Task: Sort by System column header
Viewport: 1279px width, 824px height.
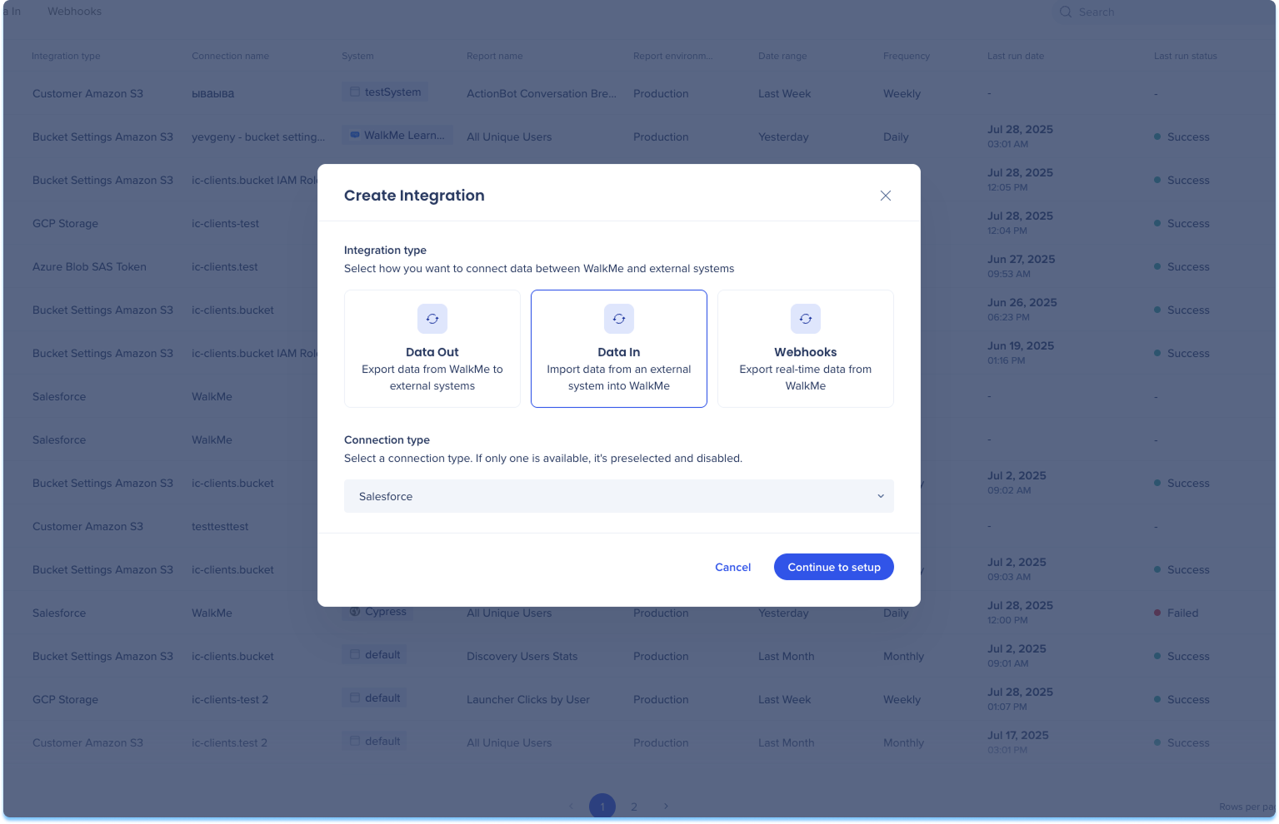Action: coord(357,56)
